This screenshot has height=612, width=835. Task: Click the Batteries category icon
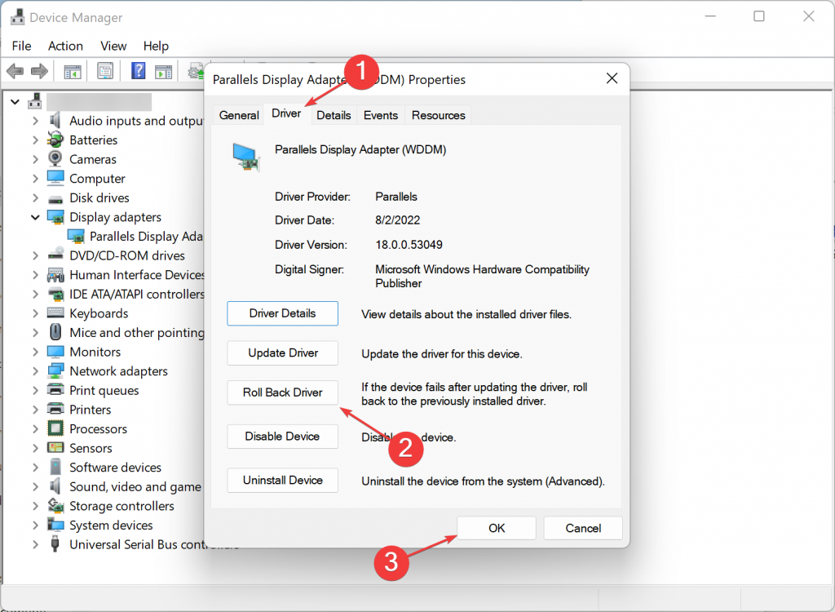[x=55, y=140]
